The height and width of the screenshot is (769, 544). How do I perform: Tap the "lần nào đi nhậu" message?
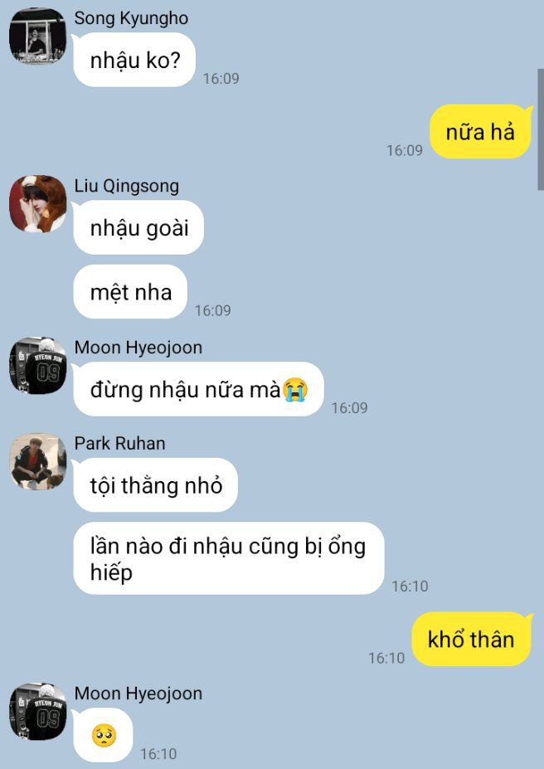click(229, 558)
